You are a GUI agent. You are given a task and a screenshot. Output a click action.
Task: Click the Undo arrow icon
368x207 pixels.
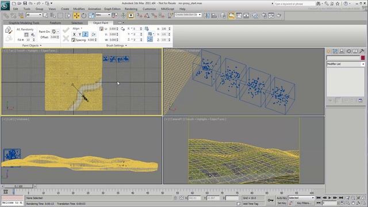[x=30, y=3]
